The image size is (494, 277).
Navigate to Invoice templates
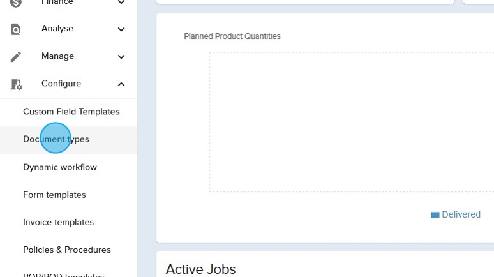[x=58, y=222]
